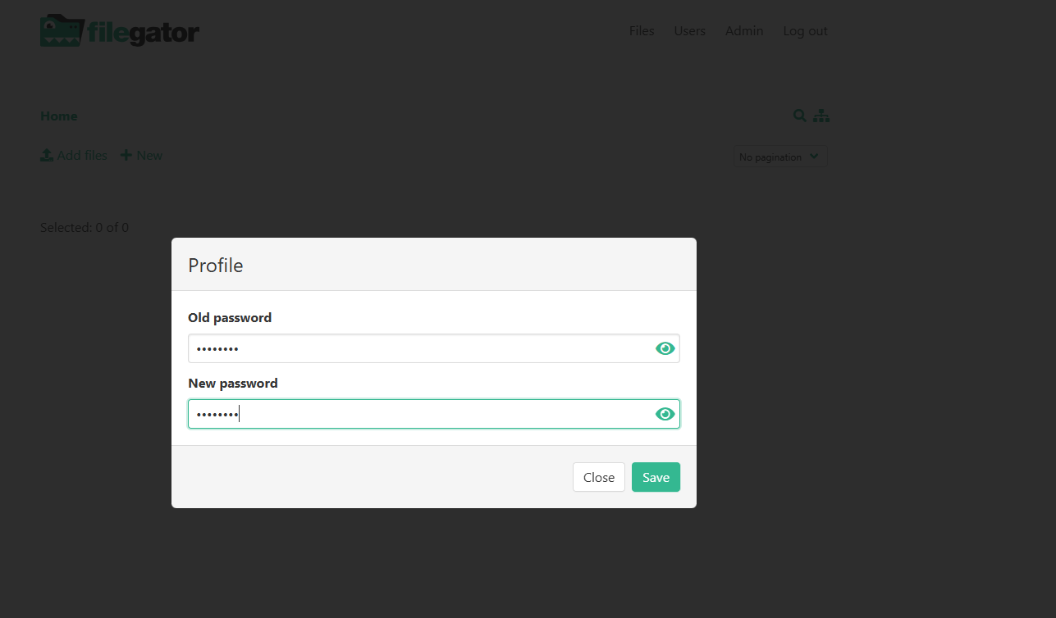Open the search magnifier icon

pyautogui.click(x=800, y=116)
